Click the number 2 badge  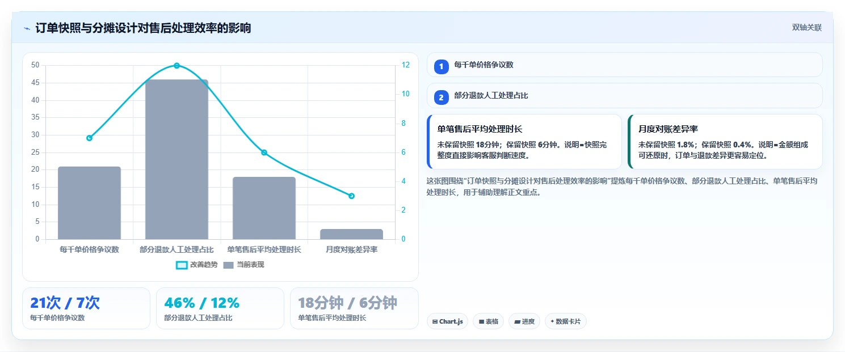coord(441,97)
